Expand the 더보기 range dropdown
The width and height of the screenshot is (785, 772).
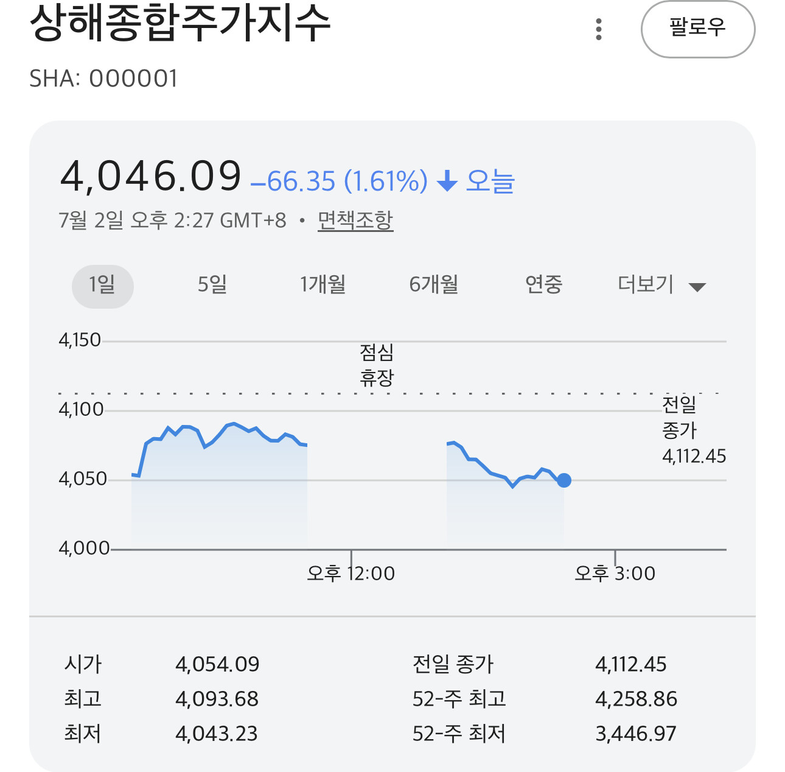tap(661, 285)
